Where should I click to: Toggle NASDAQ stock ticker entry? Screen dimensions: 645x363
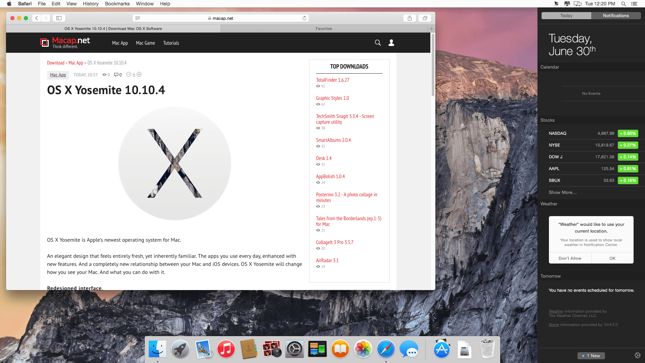pos(592,133)
